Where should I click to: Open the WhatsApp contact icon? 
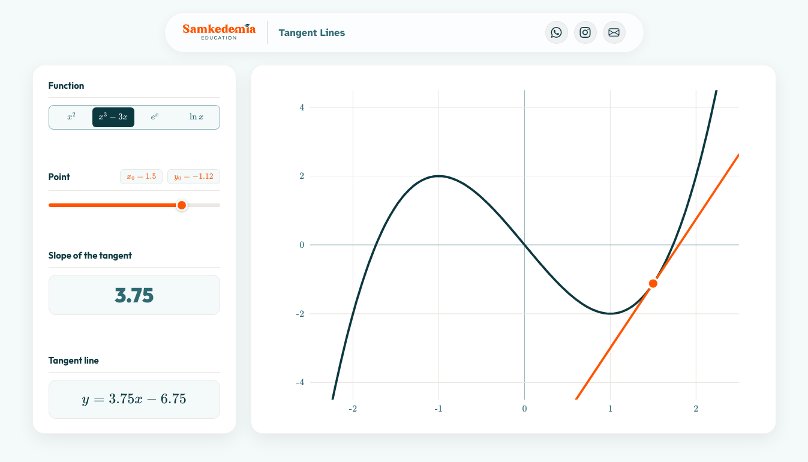click(556, 32)
